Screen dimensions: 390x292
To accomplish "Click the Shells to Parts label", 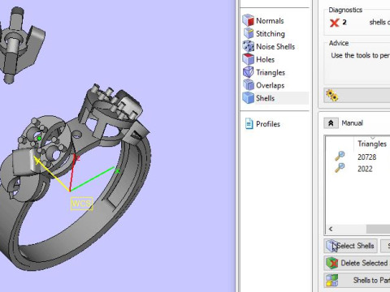I will [371, 281].
